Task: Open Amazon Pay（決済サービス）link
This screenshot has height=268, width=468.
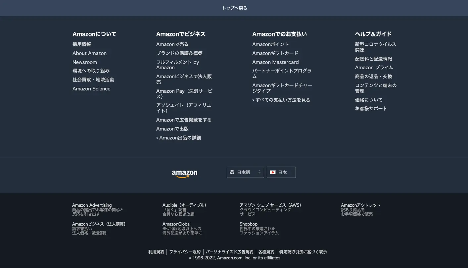Action: [x=184, y=94]
